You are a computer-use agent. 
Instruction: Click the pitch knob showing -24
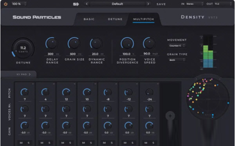click(149, 92)
